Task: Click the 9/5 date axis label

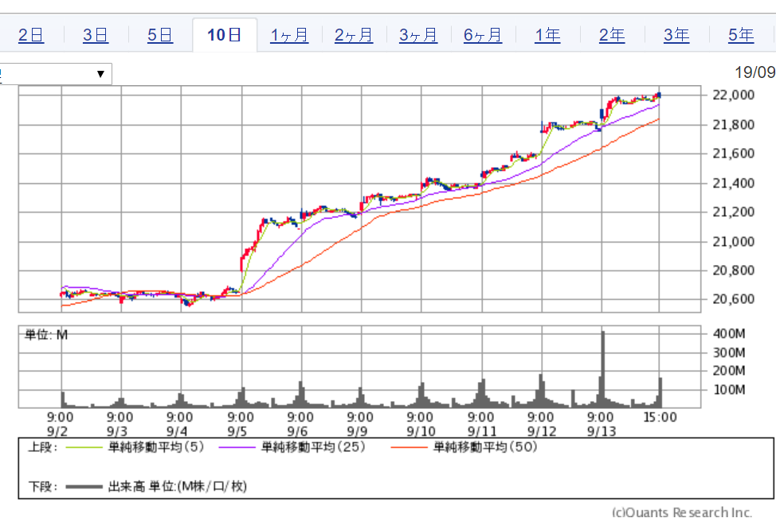Action: [237, 431]
